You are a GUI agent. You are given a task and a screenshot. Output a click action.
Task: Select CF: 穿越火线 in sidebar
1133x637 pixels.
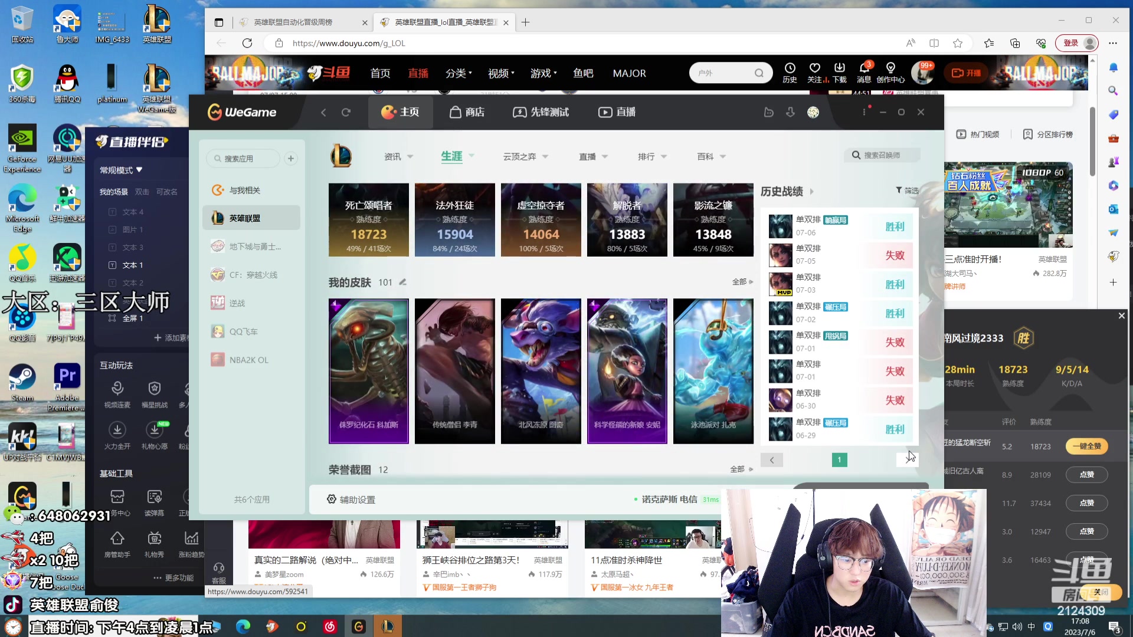coord(251,275)
